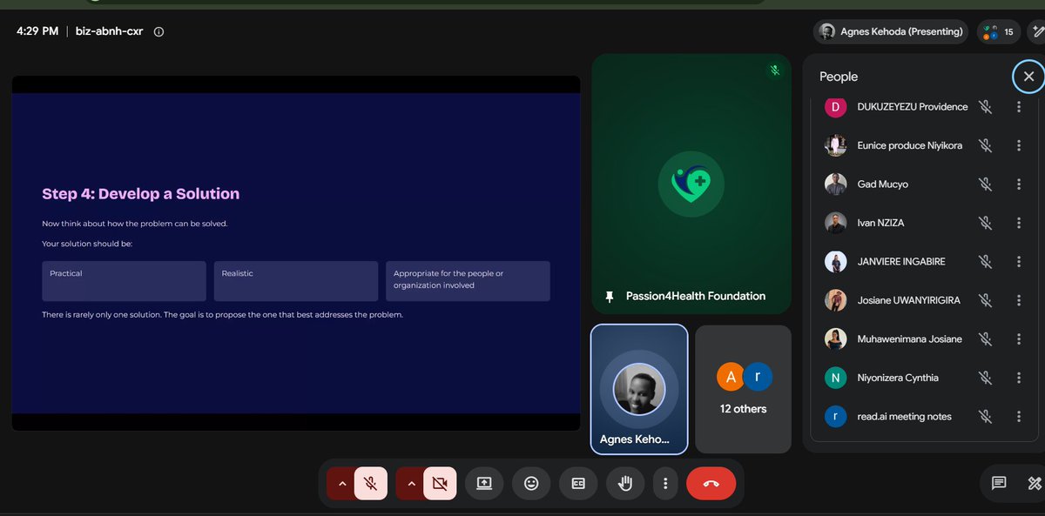This screenshot has height=516, width=1045.
Task: Click the muted mic indicator on Passion4Health tile
Action: pos(774,70)
